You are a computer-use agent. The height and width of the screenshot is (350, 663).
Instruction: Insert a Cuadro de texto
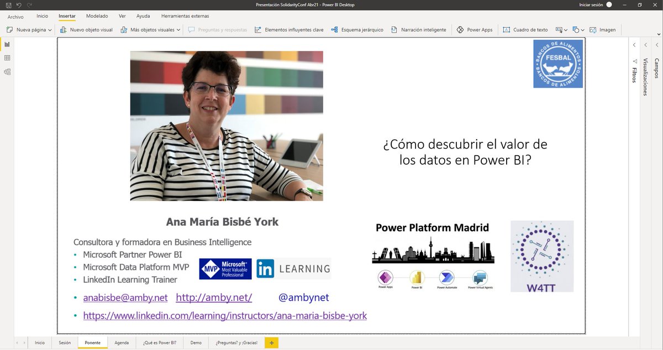tap(525, 30)
